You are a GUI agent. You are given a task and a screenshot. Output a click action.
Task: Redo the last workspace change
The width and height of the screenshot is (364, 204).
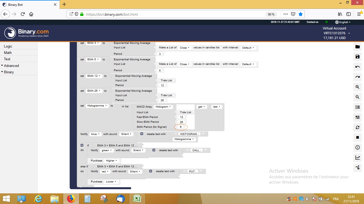pyautogui.click(x=357, y=77)
